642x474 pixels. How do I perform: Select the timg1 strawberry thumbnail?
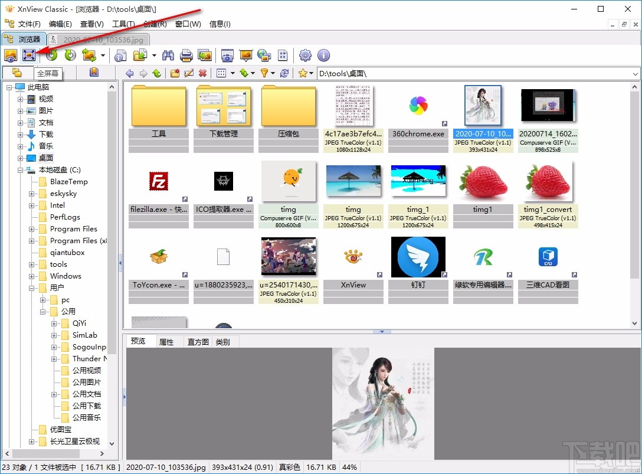pos(483,180)
